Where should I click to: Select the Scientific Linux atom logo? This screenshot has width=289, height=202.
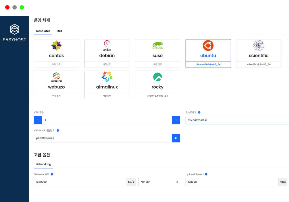[259, 45]
